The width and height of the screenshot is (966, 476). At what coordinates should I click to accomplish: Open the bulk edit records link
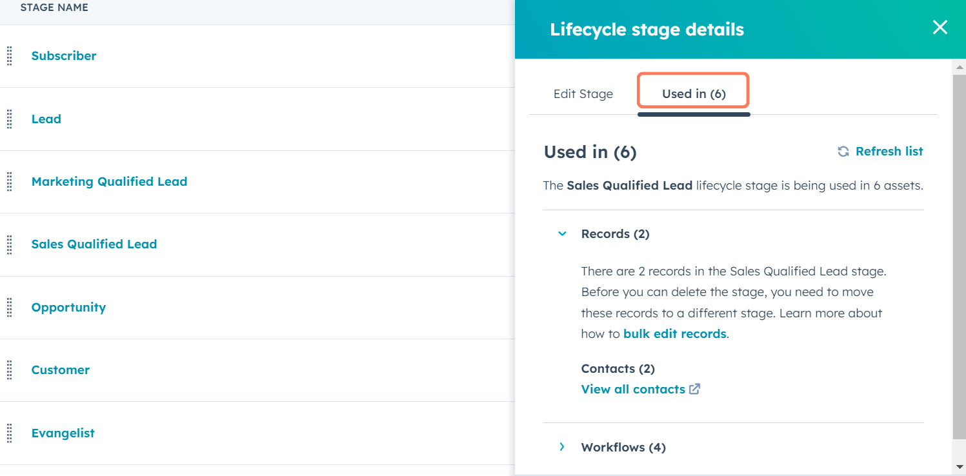click(674, 333)
